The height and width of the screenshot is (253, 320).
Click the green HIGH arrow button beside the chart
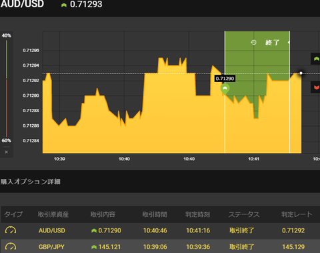click(315, 59)
